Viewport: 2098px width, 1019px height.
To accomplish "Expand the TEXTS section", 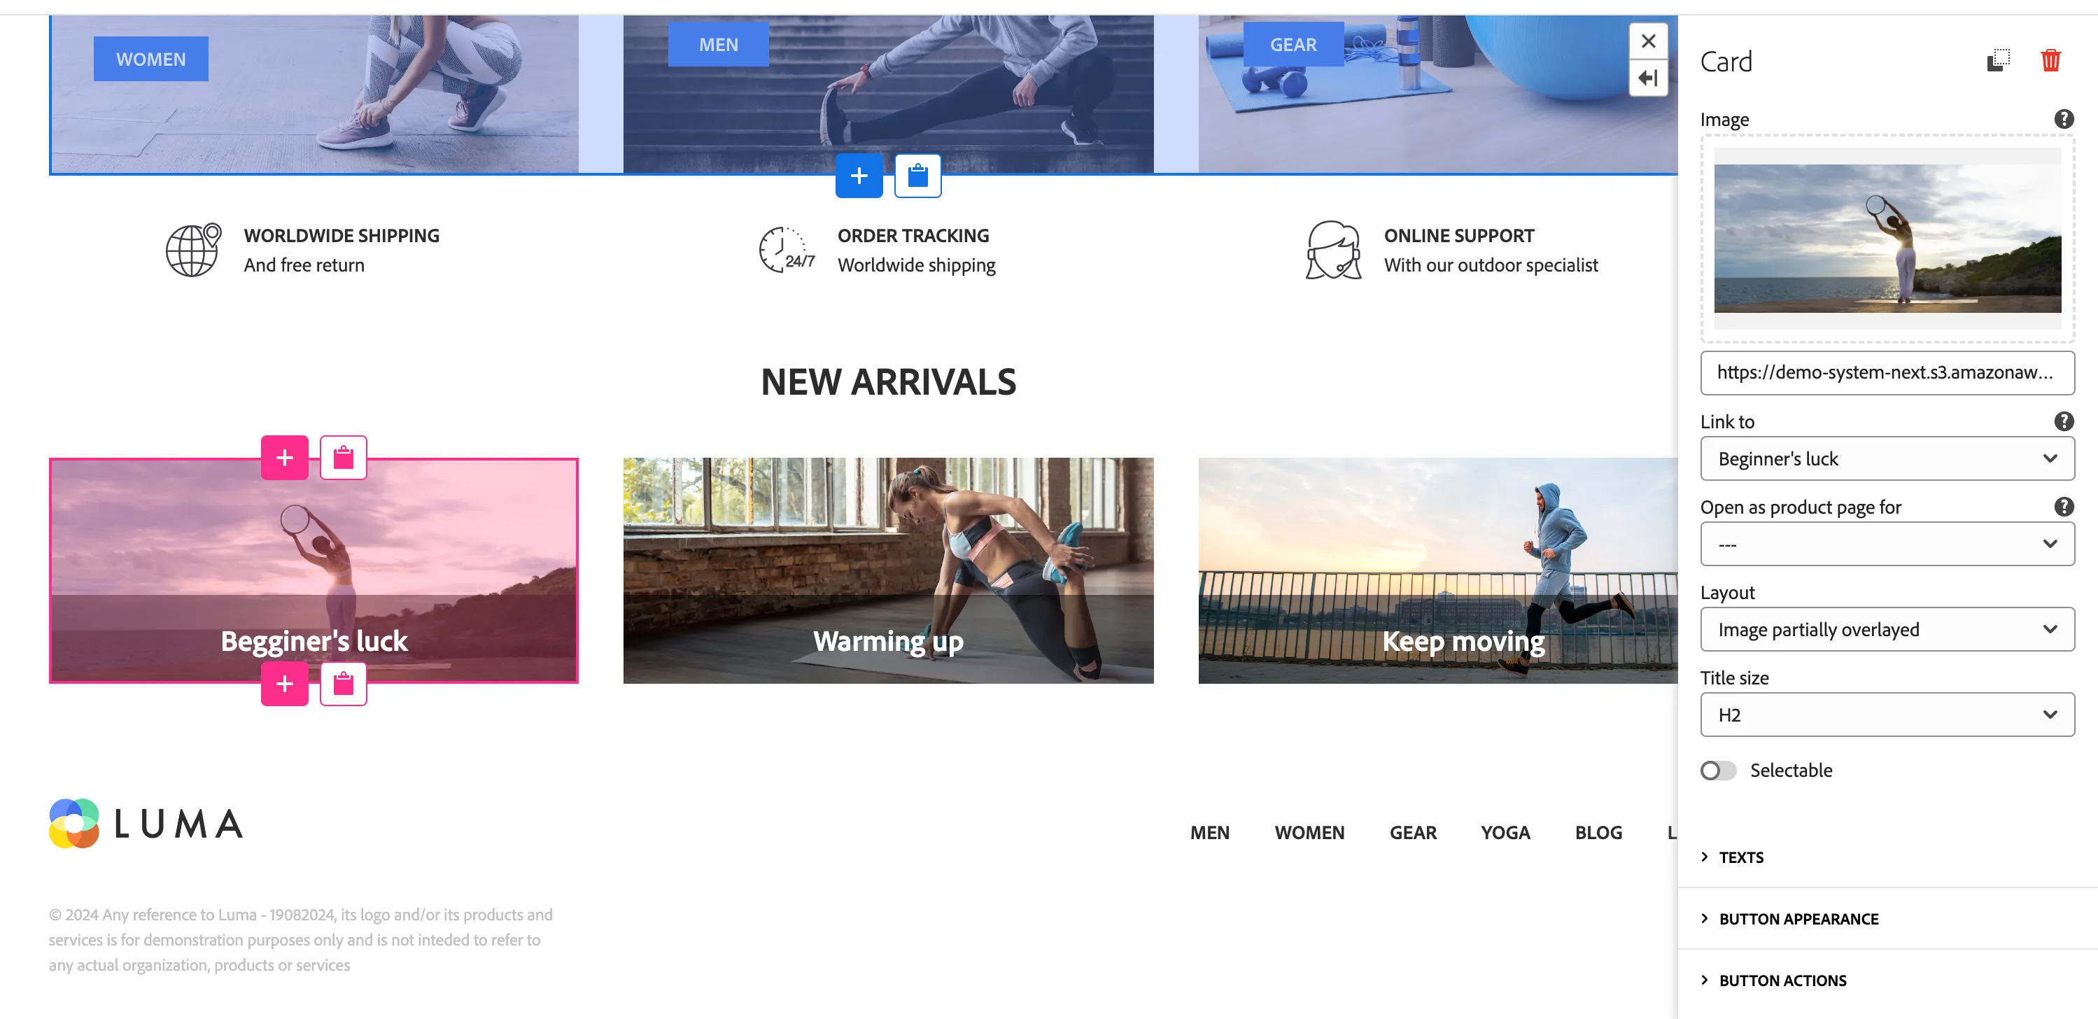I will (1740, 857).
